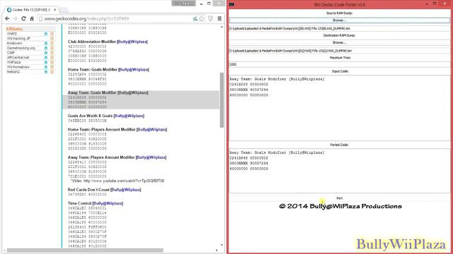Screen dimensions: 453x254
Task: Click the Wii Gecko Code Porter title icon
Action: (x=231, y=4)
